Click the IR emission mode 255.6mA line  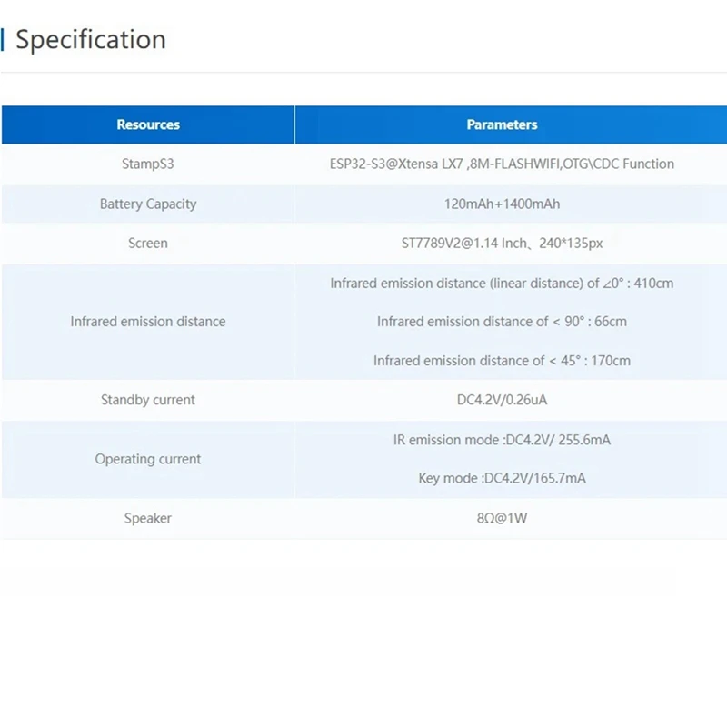pos(502,440)
